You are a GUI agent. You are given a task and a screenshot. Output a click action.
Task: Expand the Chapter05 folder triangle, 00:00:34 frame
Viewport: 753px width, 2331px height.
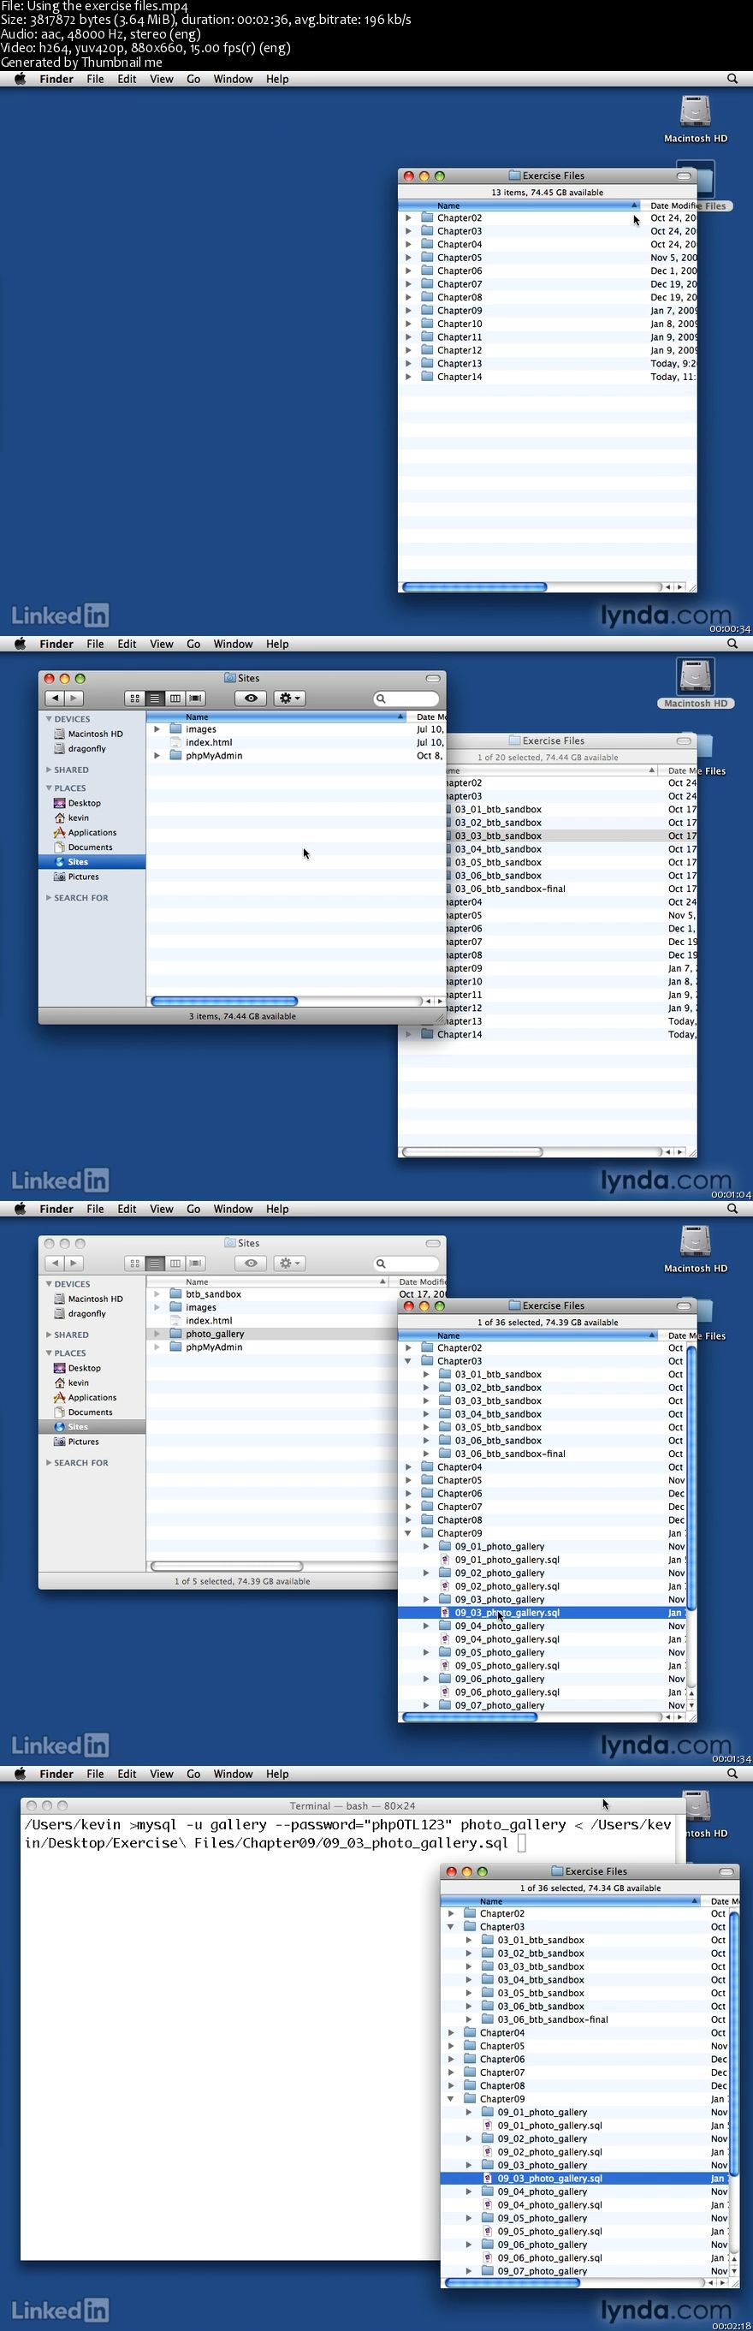coord(408,257)
